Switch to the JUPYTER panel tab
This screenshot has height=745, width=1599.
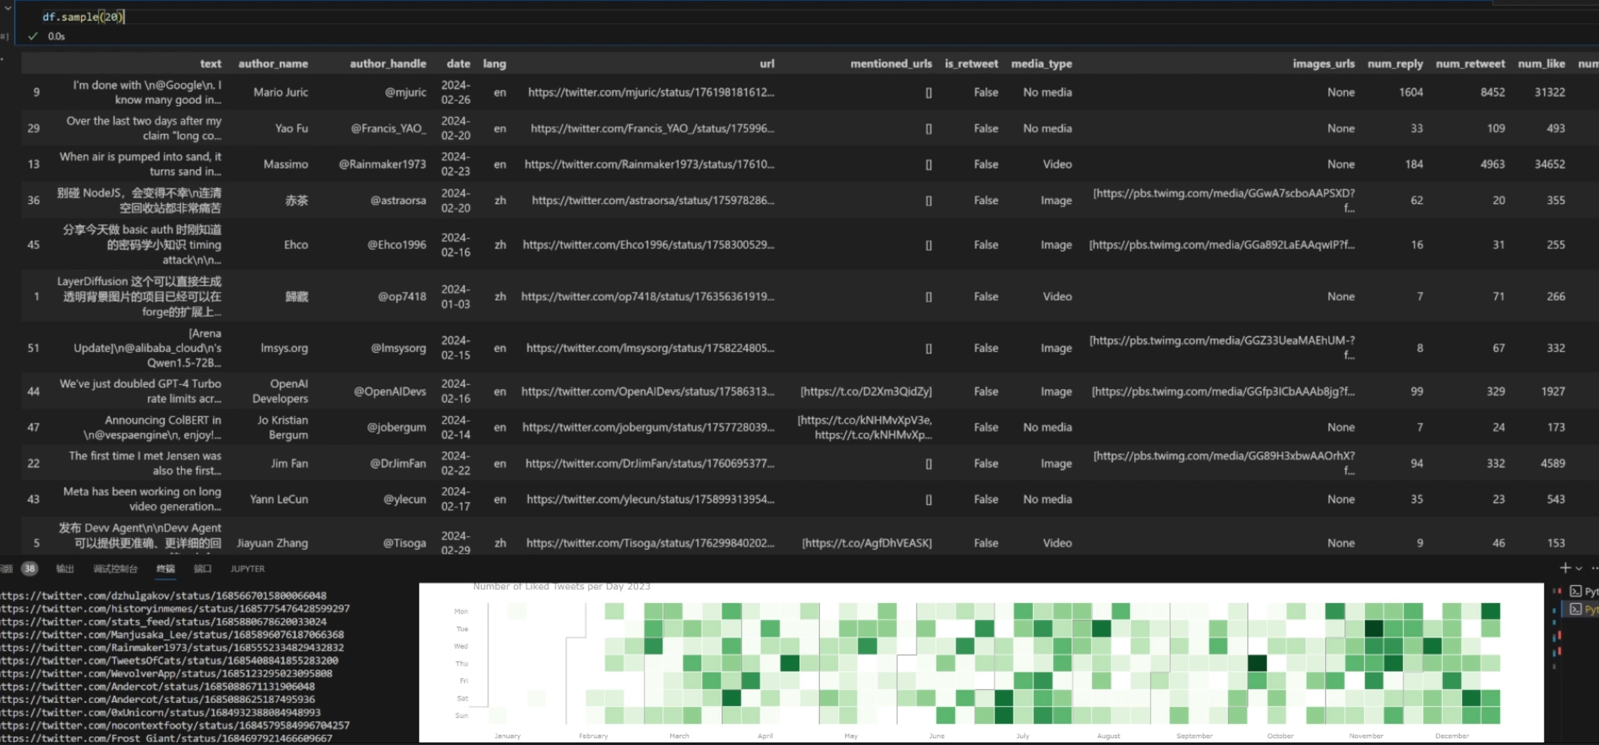pos(247,569)
